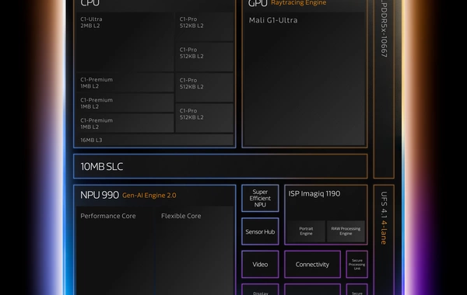Screen dimensions: 467x295
Task: Select the Connectivity box
Action: point(312,265)
